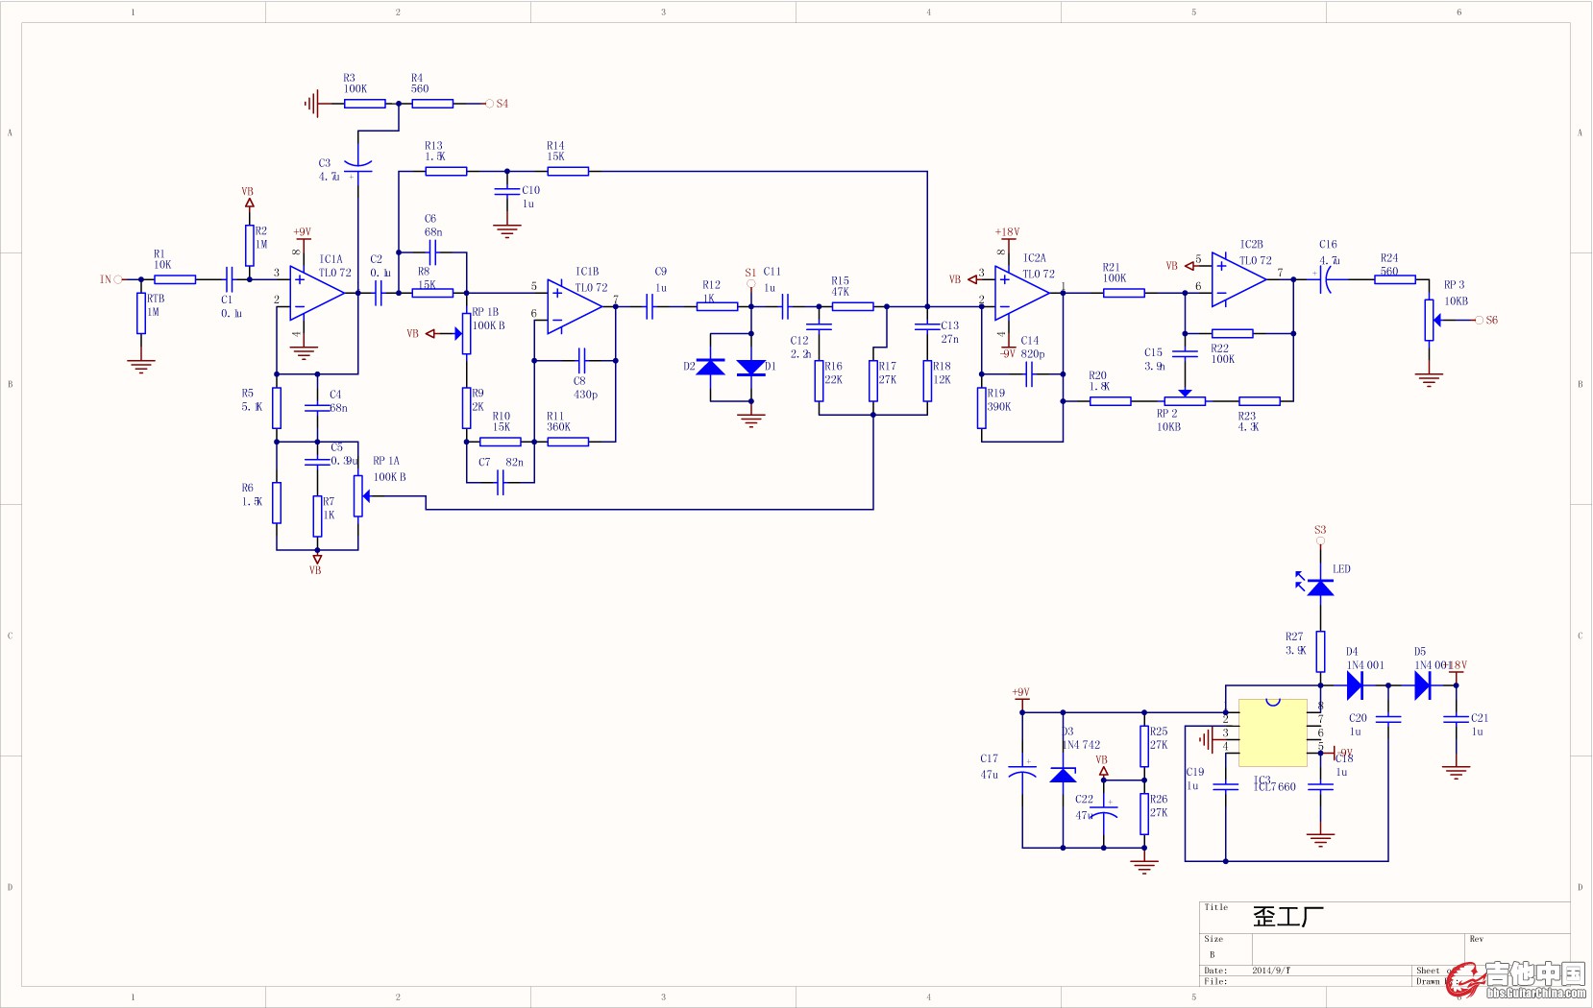Click the title text 歪工厂
Image resolution: width=1593 pixels, height=1008 pixels.
[1287, 917]
